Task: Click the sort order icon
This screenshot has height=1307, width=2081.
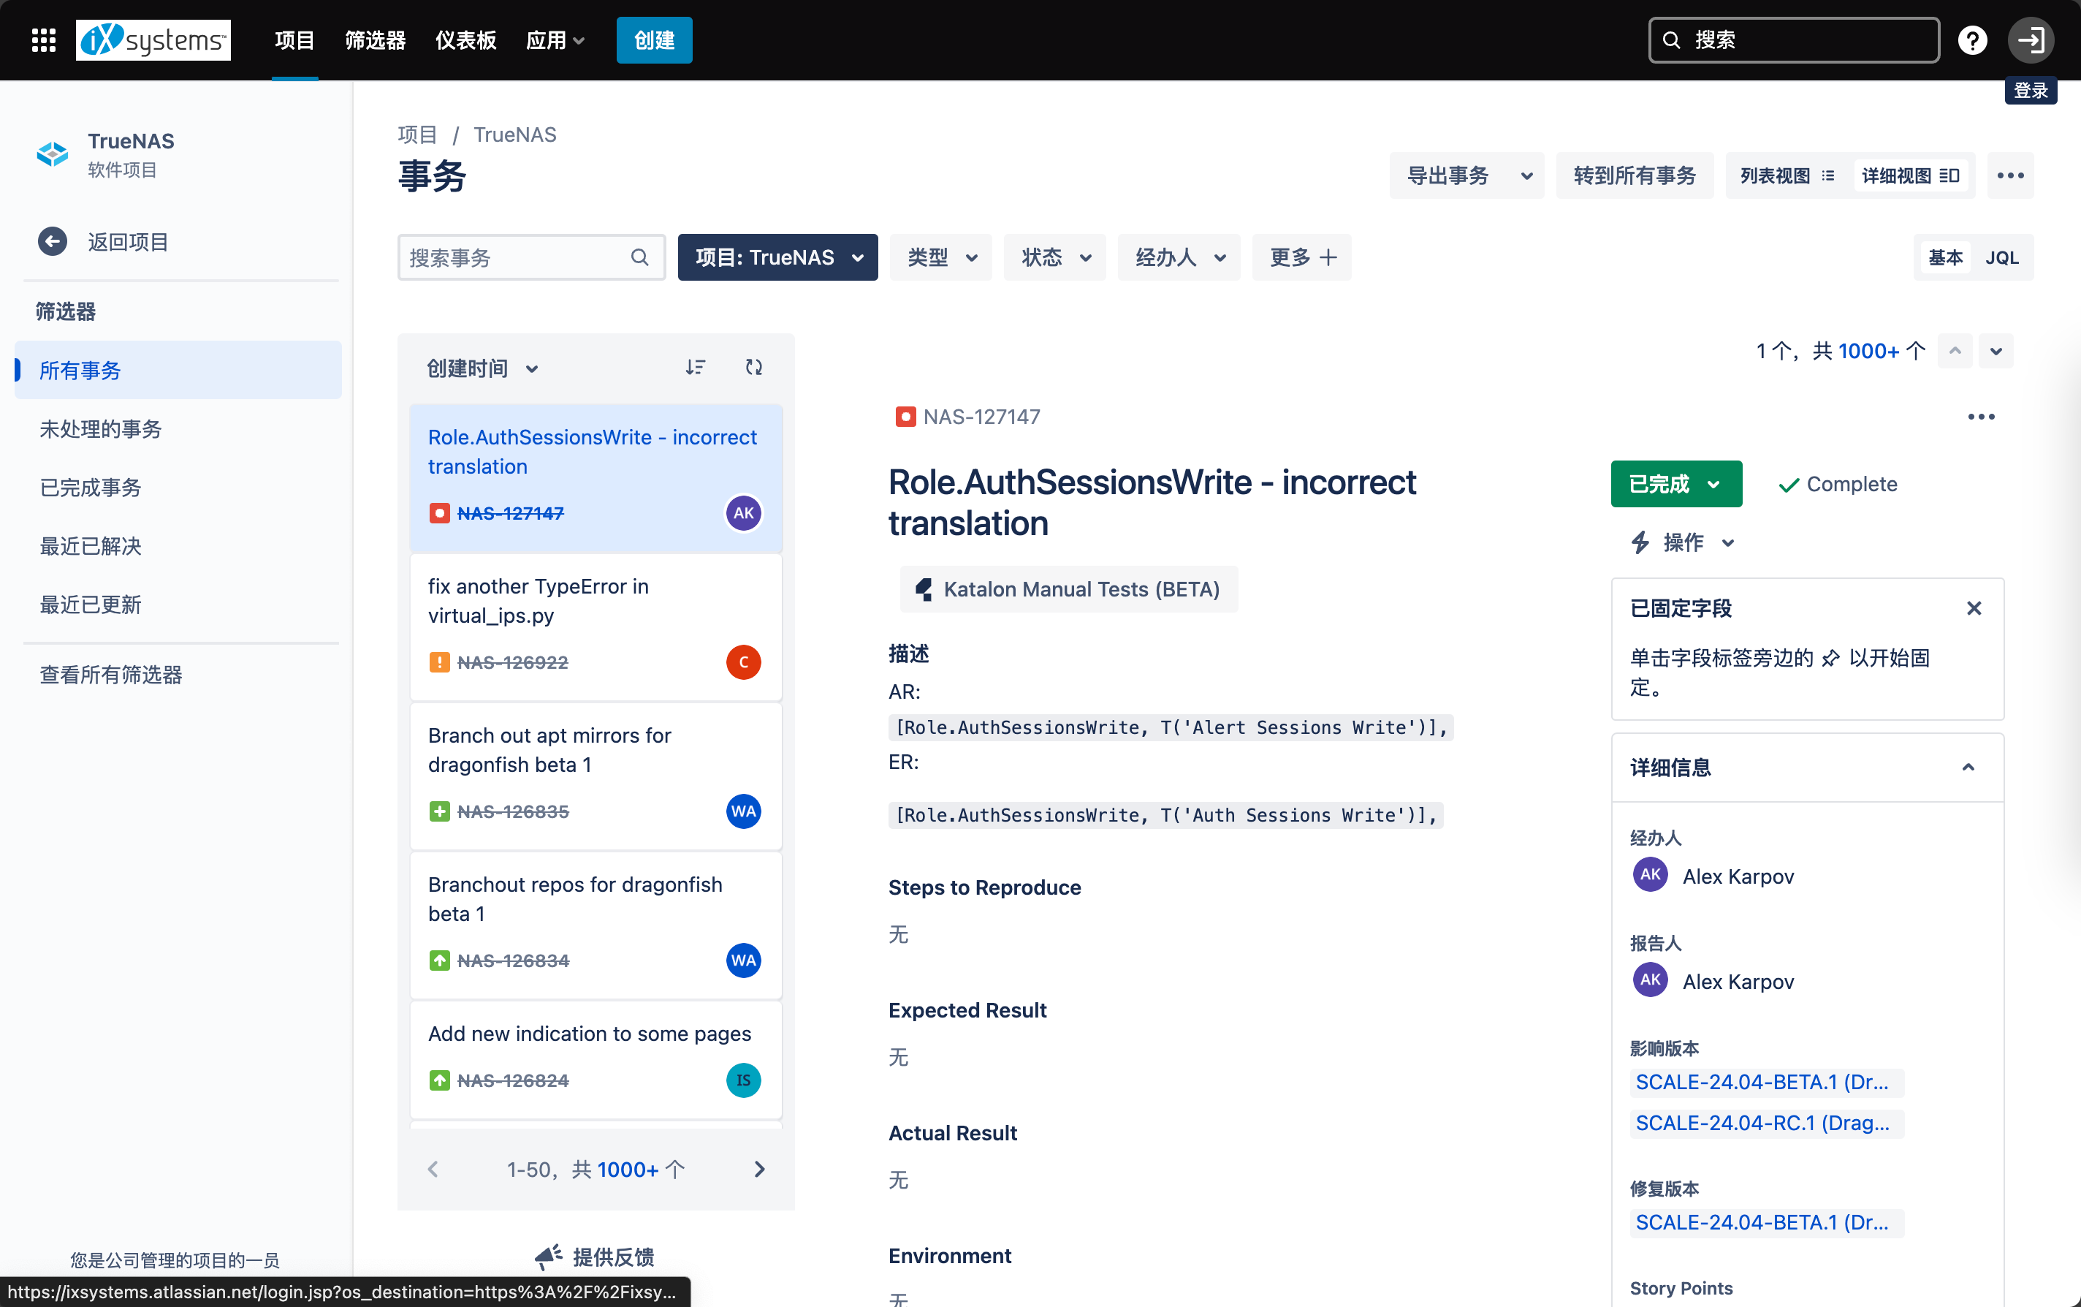Action: point(696,368)
